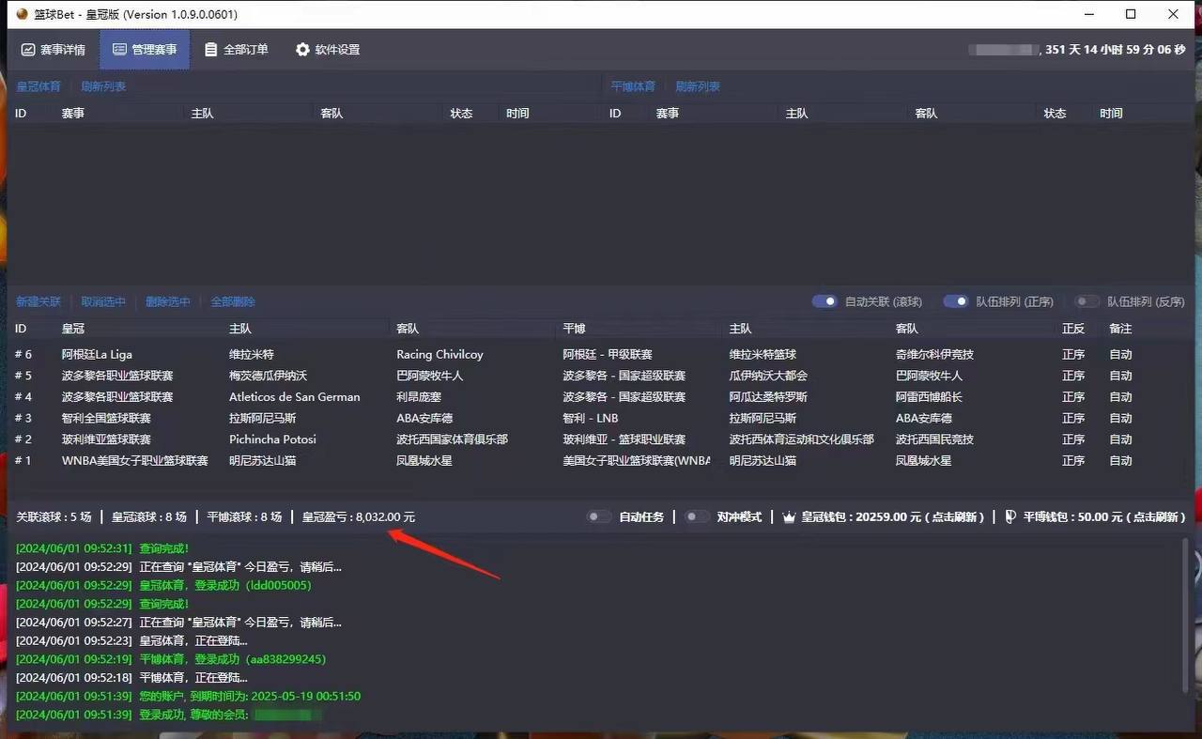The width and height of the screenshot is (1202, 739).
Task: Turn off 队伍排列 (正序) switch
Action: point(956,301)
